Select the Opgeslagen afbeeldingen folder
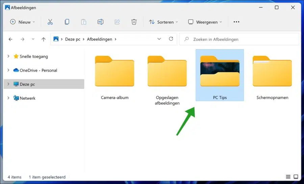The height and width of the screenshot is (184, 304). 167,80
